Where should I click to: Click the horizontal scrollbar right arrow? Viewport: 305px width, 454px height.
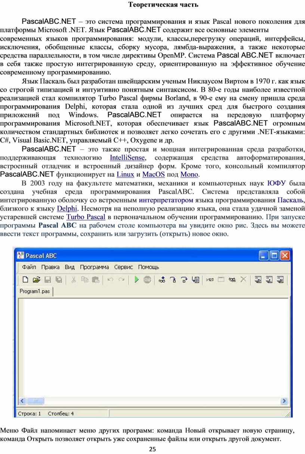(x=285, y=401)
